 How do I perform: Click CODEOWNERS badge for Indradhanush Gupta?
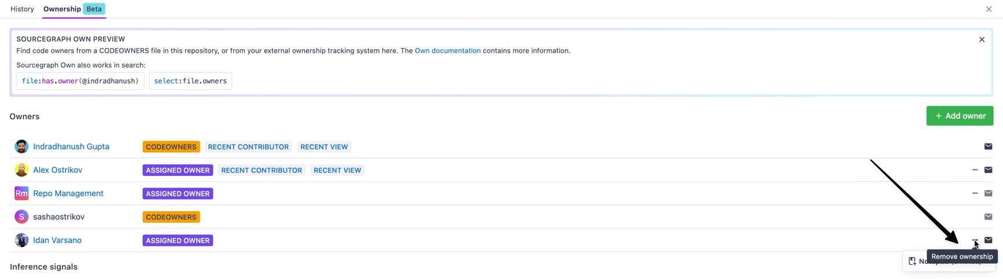171,147
